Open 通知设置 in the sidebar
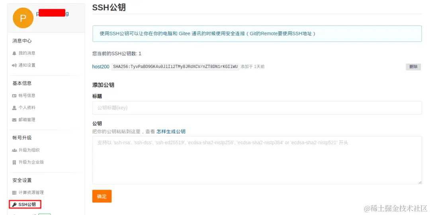Screen dimensions: 430x215 (x=27, y=65)
